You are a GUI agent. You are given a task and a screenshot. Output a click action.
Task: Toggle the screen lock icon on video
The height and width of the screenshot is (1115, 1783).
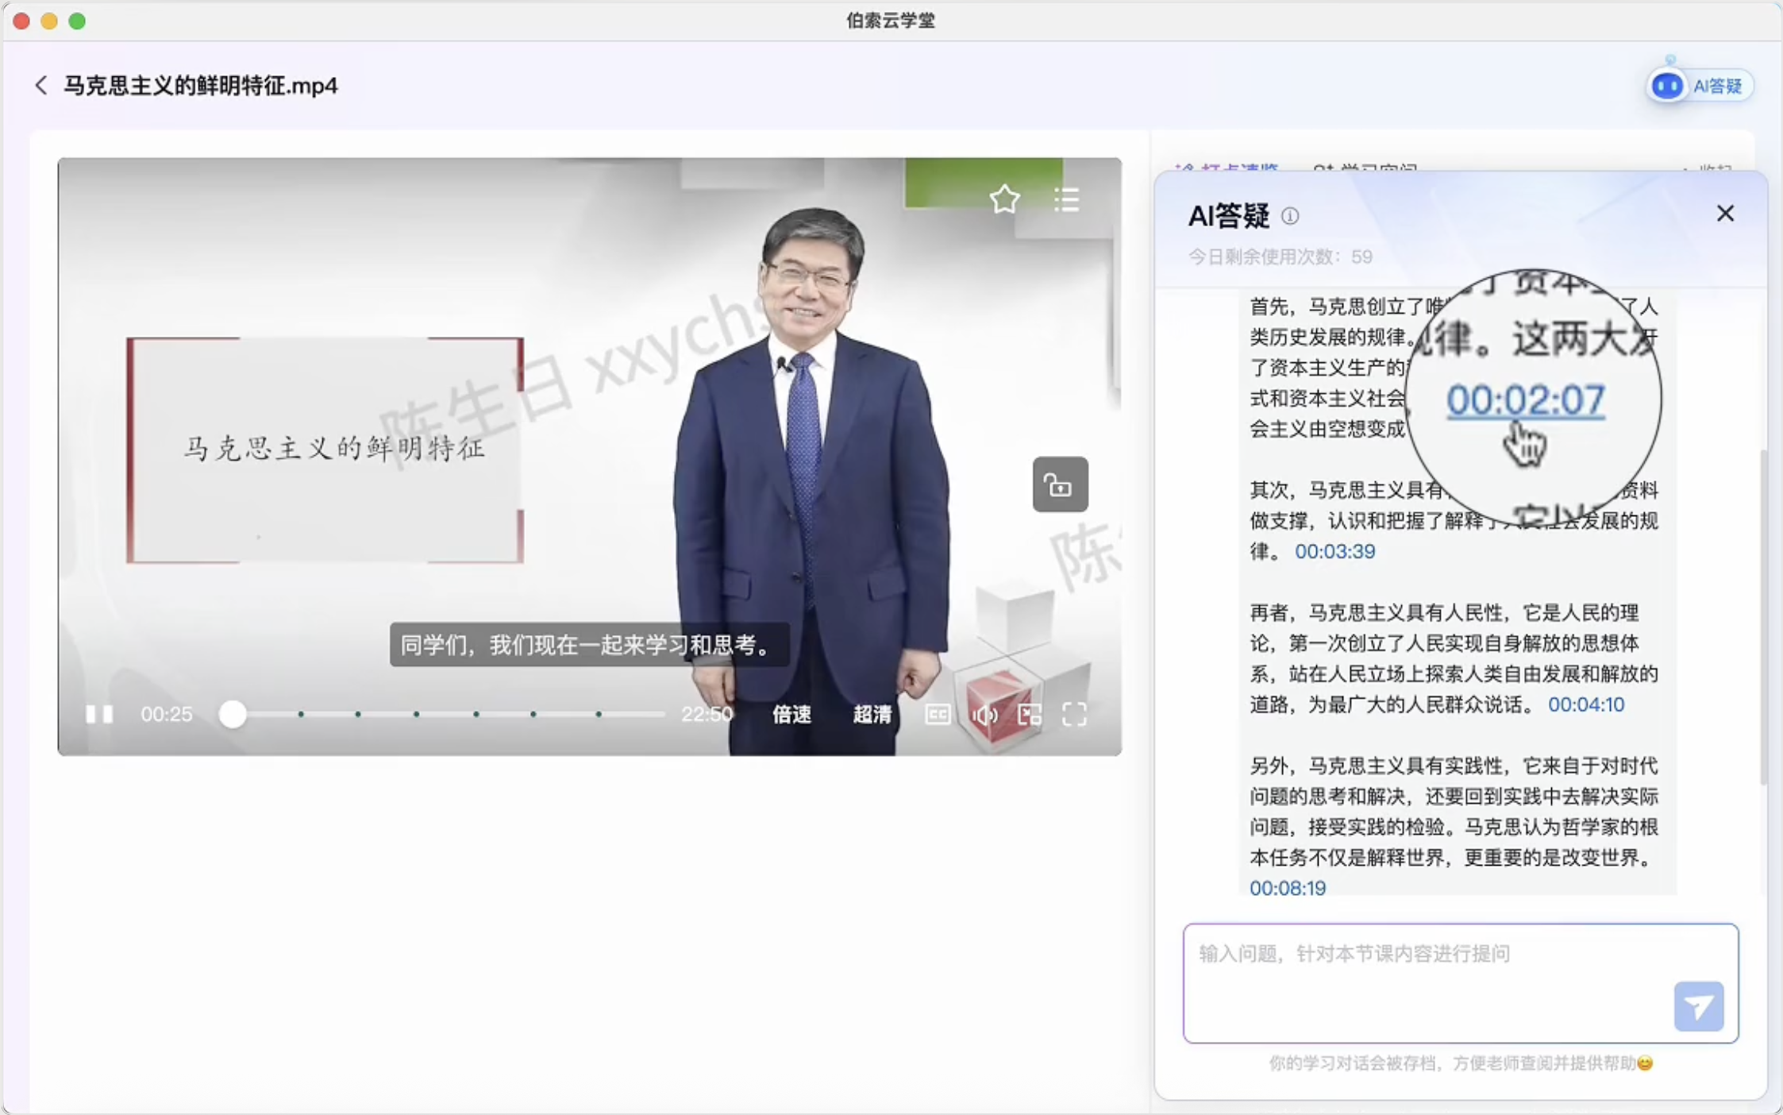click(1059, 484)
